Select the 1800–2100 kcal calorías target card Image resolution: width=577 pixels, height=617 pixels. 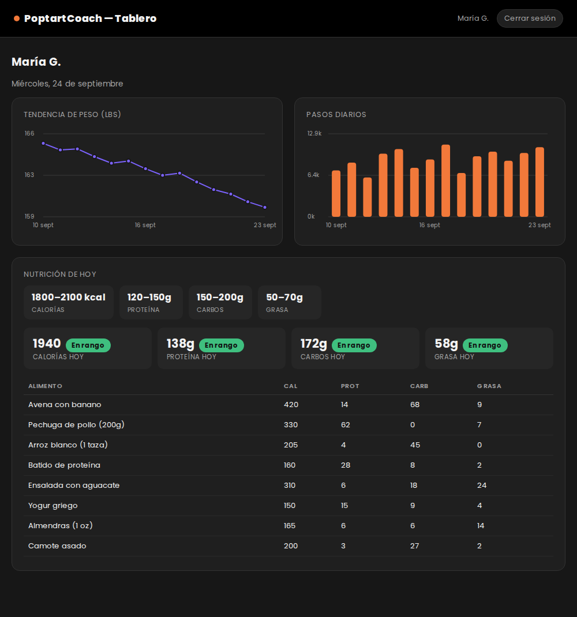(x=69, y=302)
